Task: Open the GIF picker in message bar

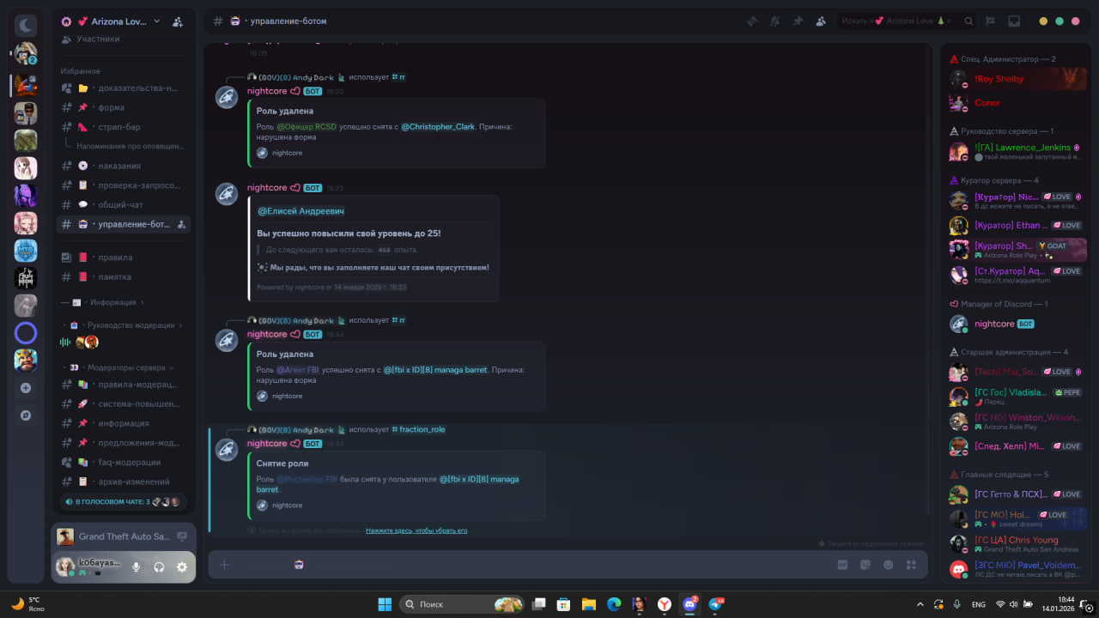Action: pyautogui.click(x=842, y=565)
